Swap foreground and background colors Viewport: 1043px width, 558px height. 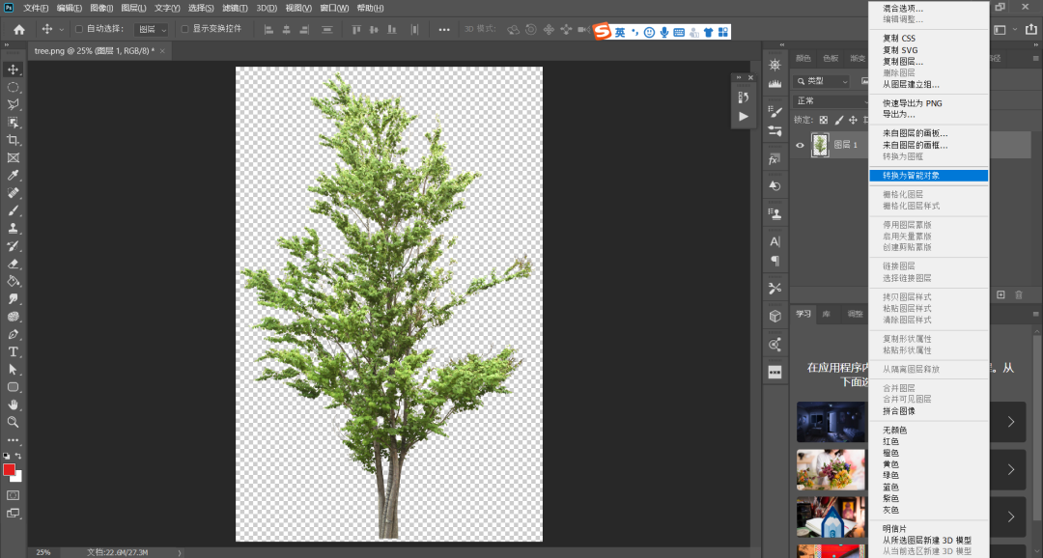[x=18, y=457]
